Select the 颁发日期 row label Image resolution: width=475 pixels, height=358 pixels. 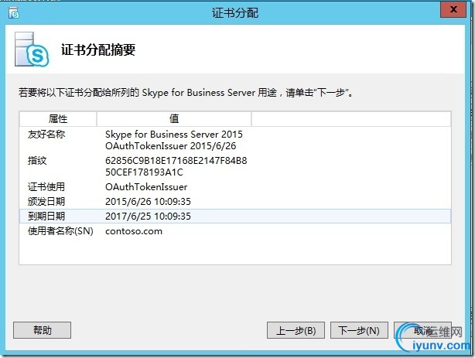[x=46, y=201]
